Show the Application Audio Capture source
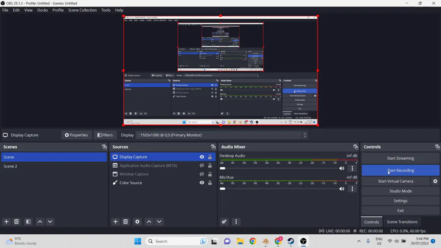The width and height of the screenshot is (441, 248). [202, 165]
